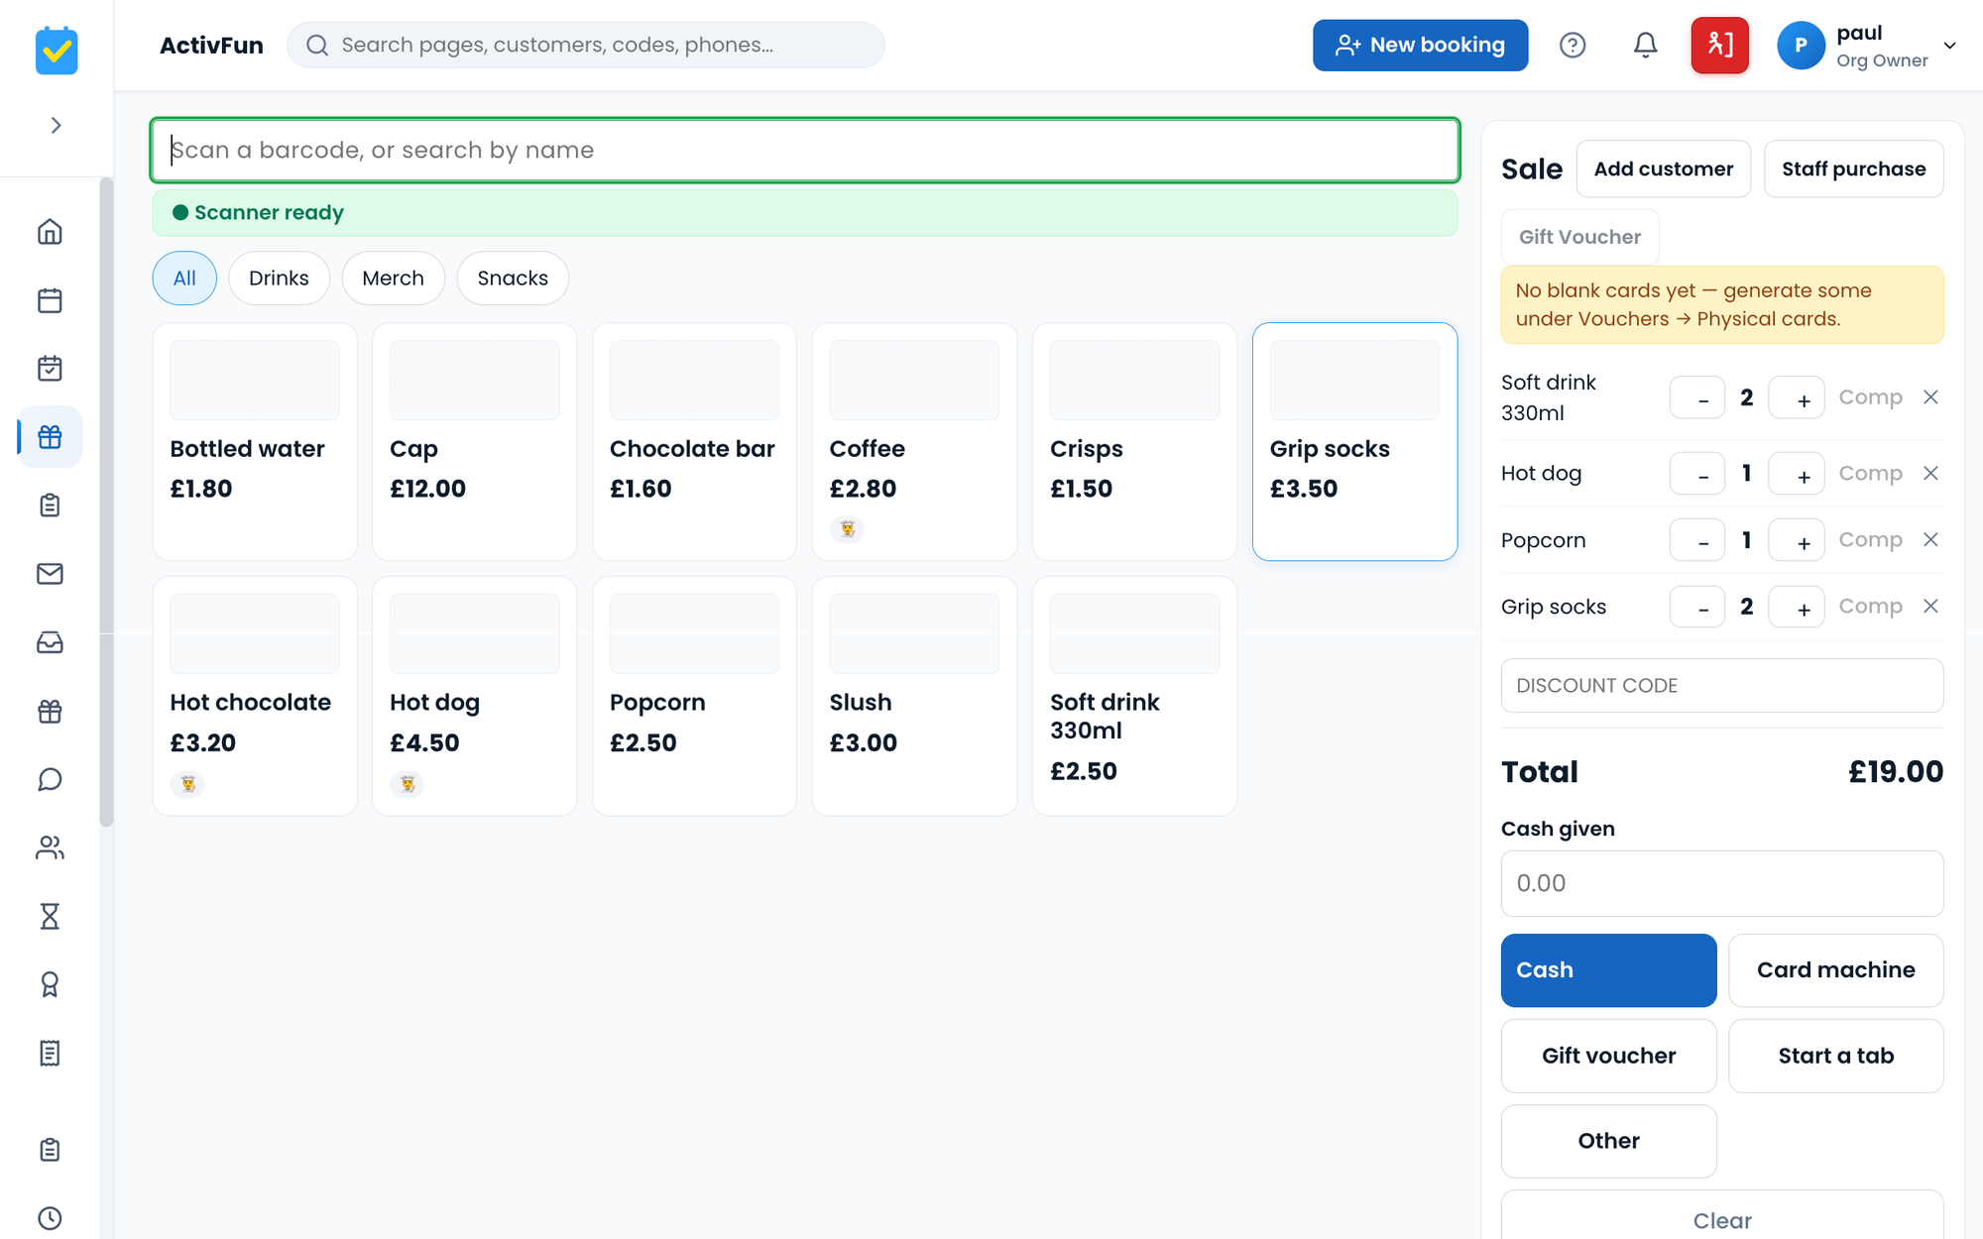Open the receipt list icon in sidebar
Screen dimensions: 1983x1239
50,1053
